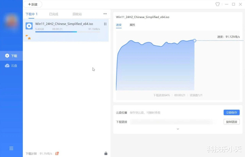Click the 91.1MB/s speed in status bar
245x157 pixels.
(x=46, y=154)
